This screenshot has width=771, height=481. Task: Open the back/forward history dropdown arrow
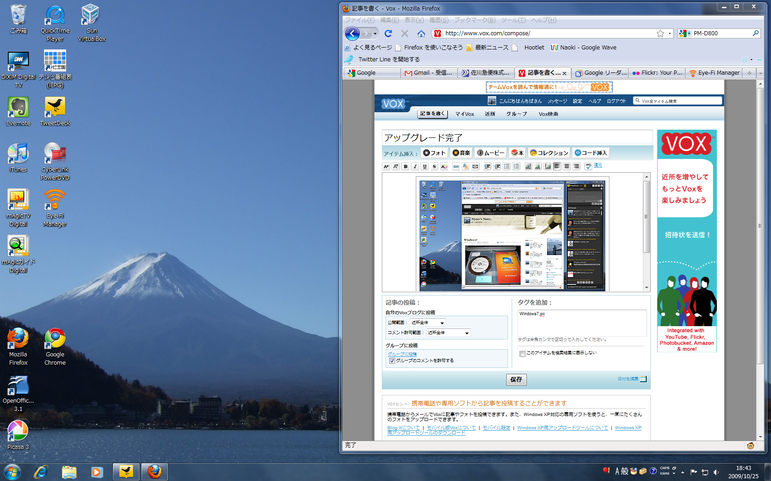click(x=375, y=33)
